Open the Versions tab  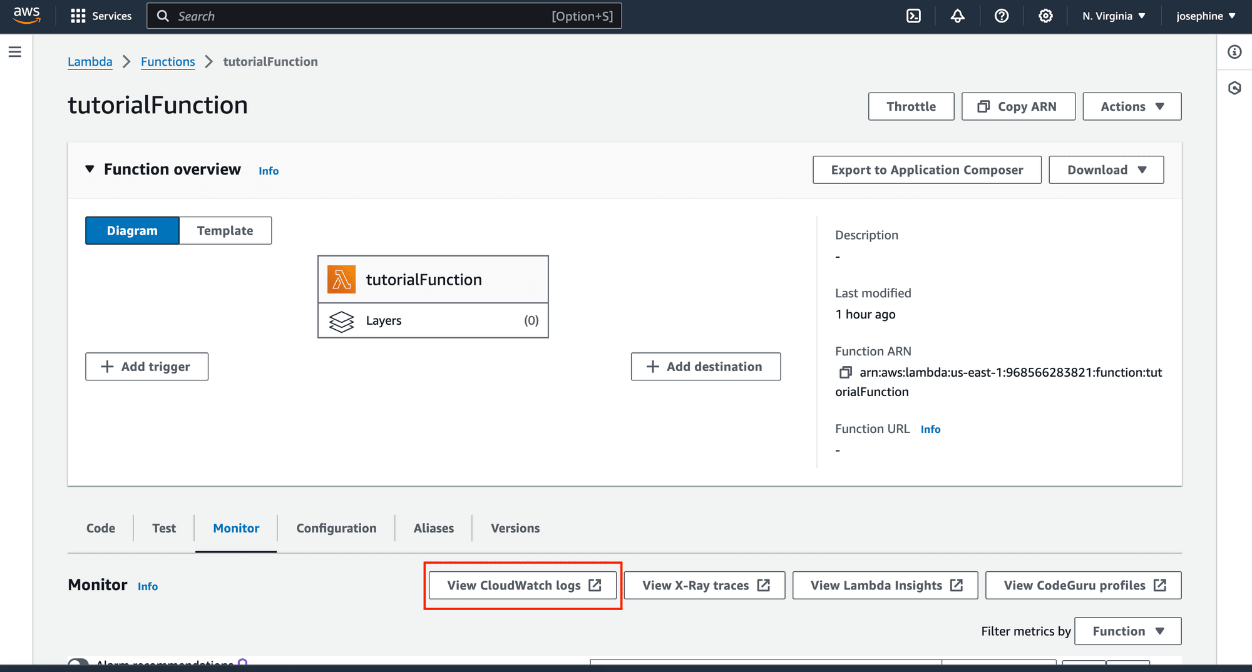click(x=515, y=528)
